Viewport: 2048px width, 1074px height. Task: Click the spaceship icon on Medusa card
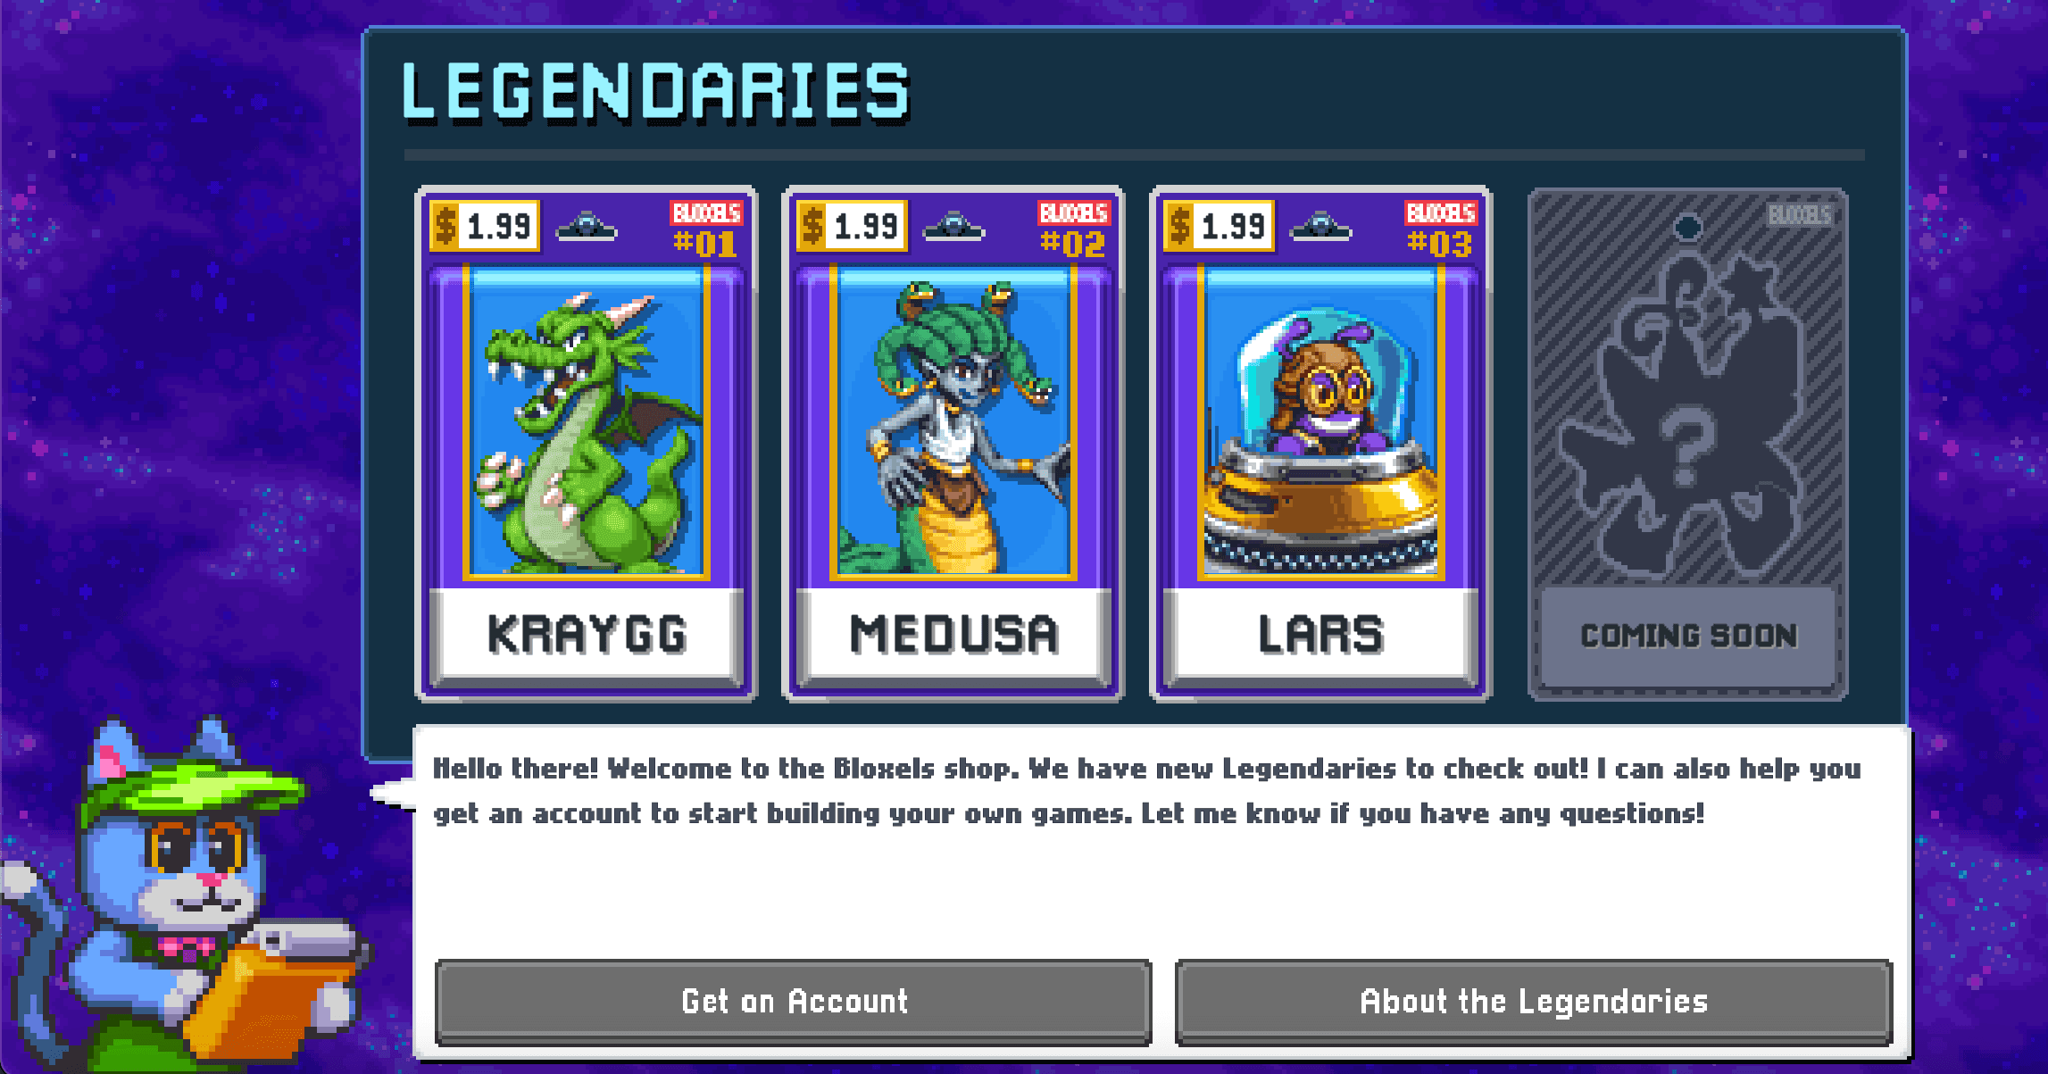point(953,227)
